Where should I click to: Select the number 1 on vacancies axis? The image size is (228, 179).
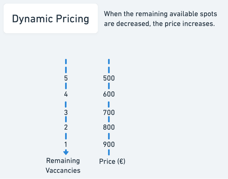tap(66, 144)
